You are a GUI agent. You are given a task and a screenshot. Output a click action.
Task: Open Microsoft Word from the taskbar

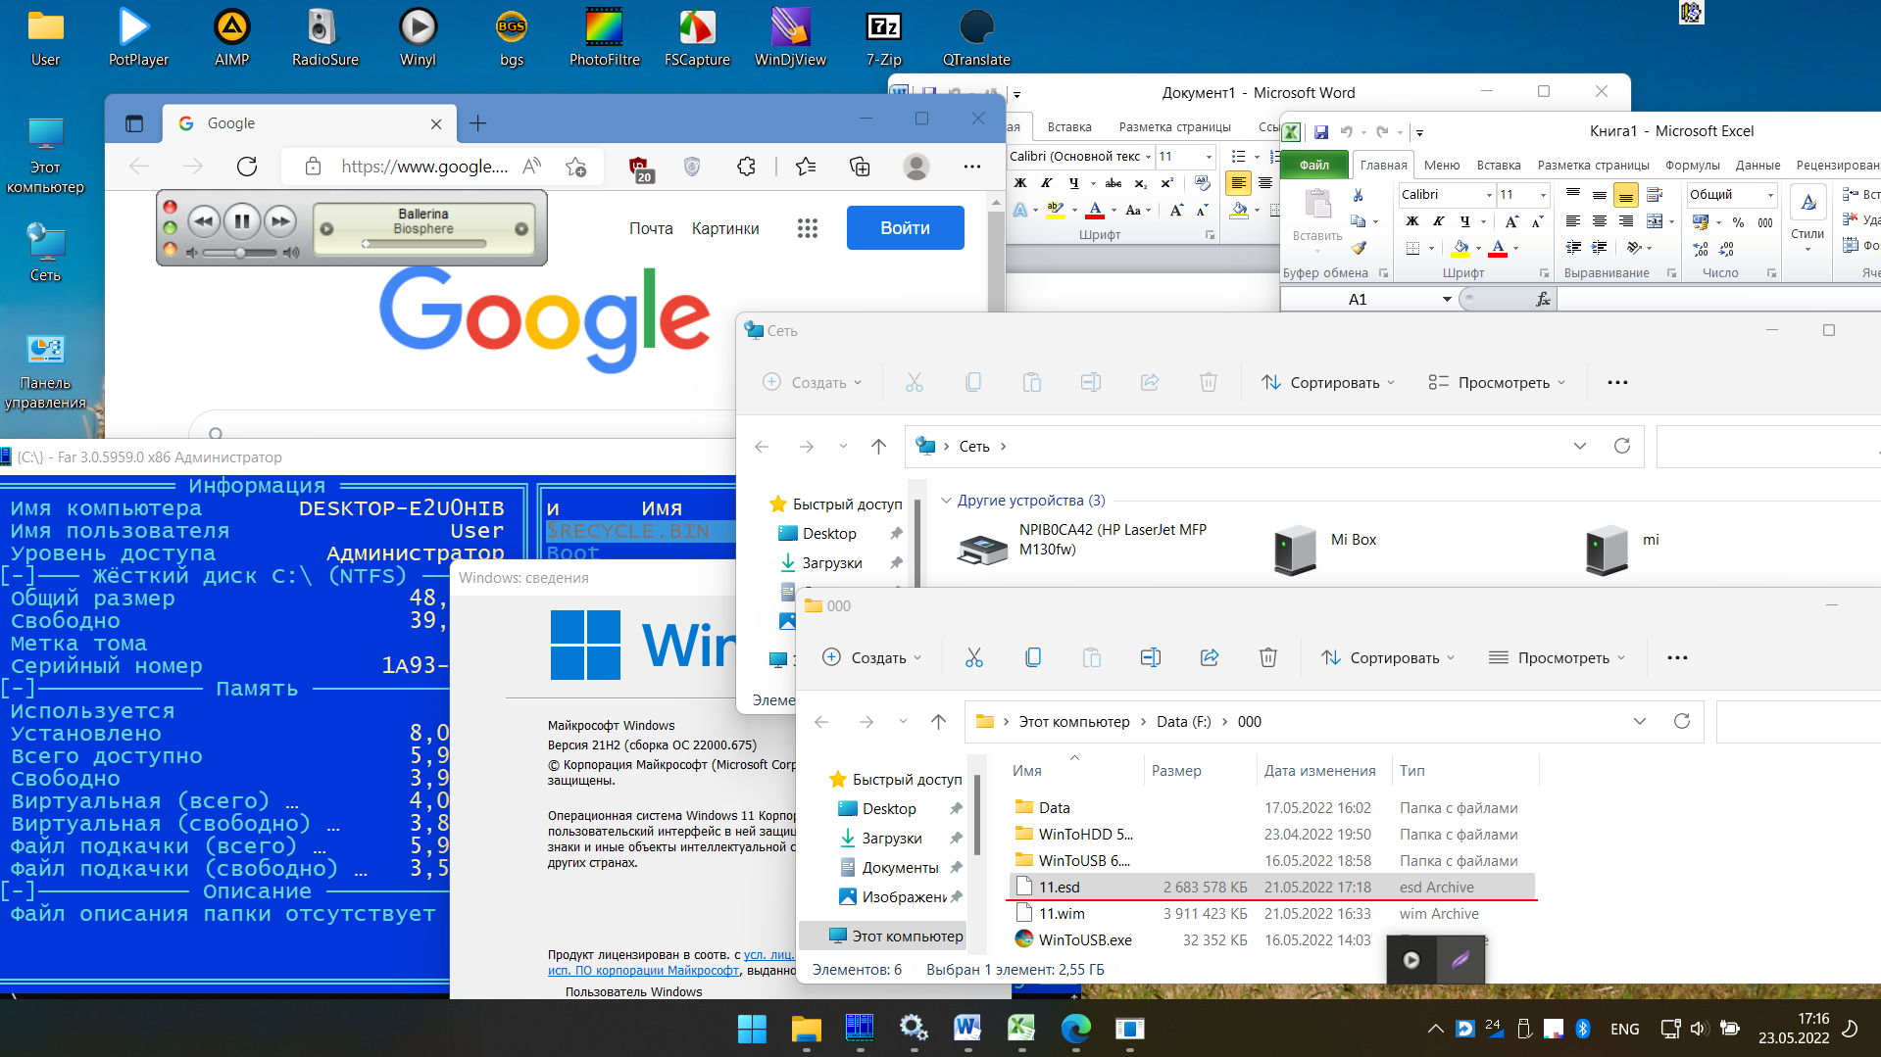click(x=966, y=1028)
